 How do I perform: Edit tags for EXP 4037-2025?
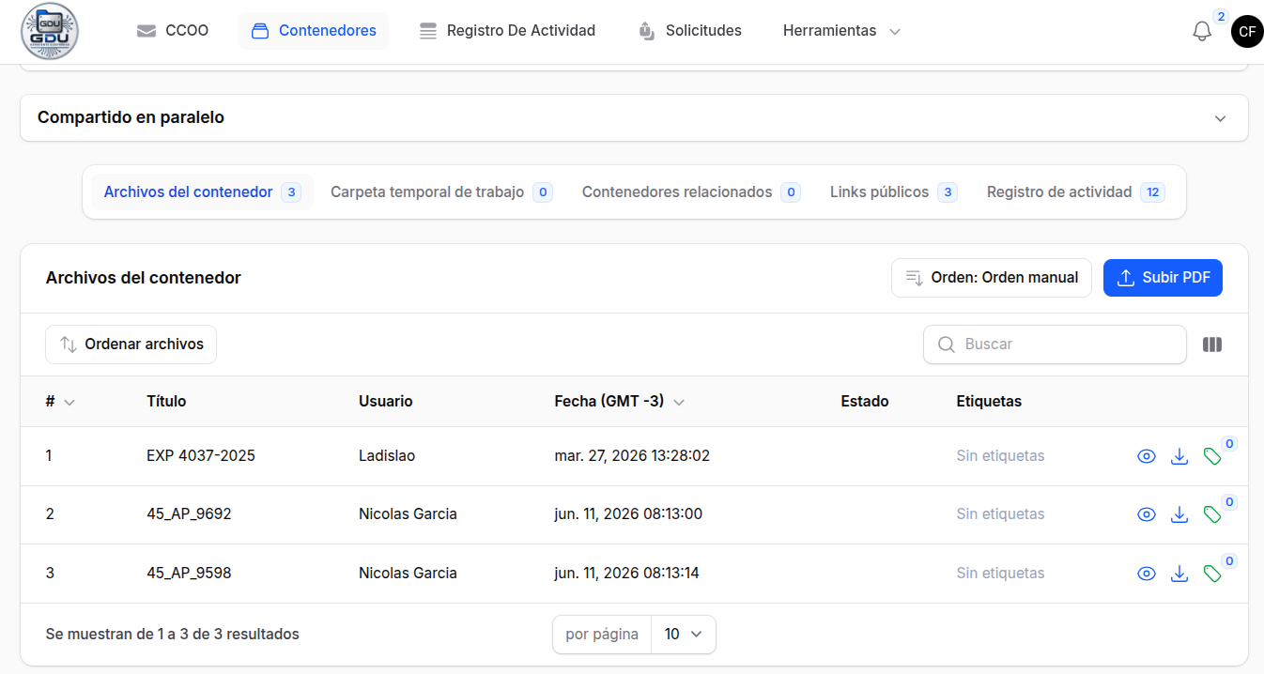[1212, 456]
